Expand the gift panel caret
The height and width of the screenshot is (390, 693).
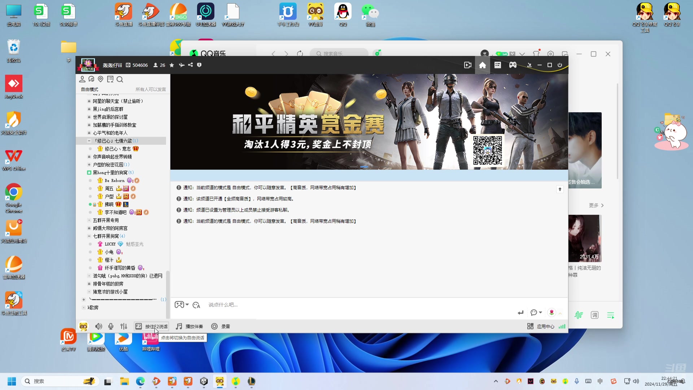pos(560,313)
